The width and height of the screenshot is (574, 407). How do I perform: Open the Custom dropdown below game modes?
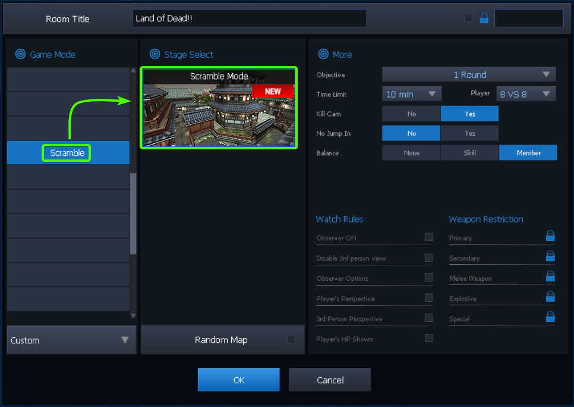[71, 340]
